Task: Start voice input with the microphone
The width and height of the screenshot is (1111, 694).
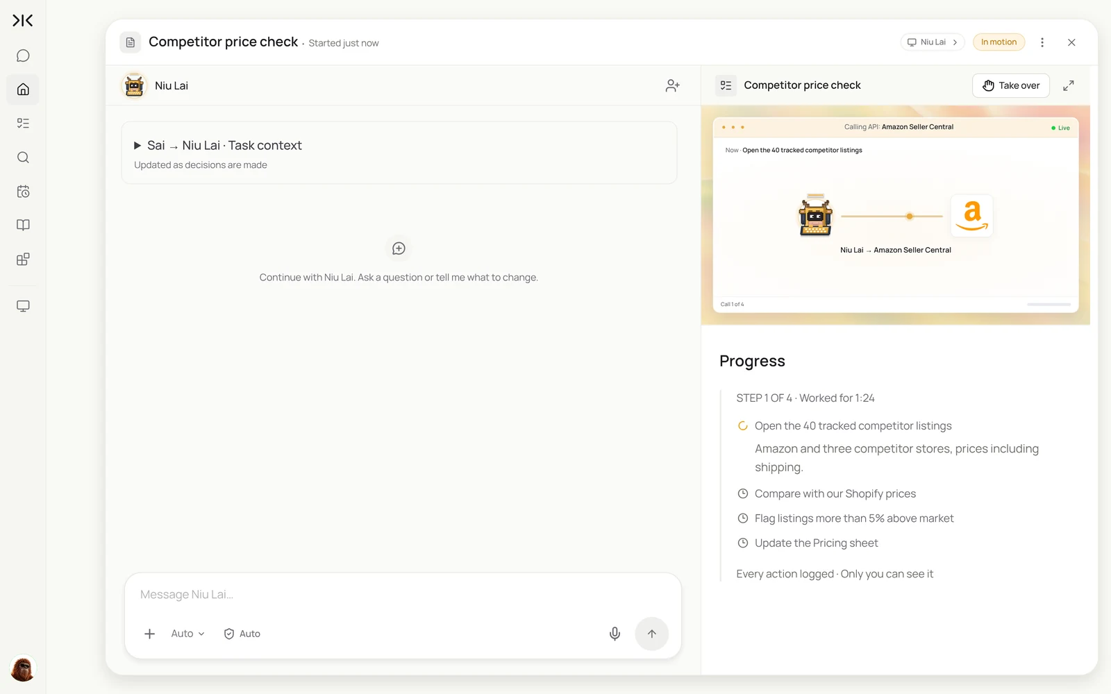Action: [615, 634]
